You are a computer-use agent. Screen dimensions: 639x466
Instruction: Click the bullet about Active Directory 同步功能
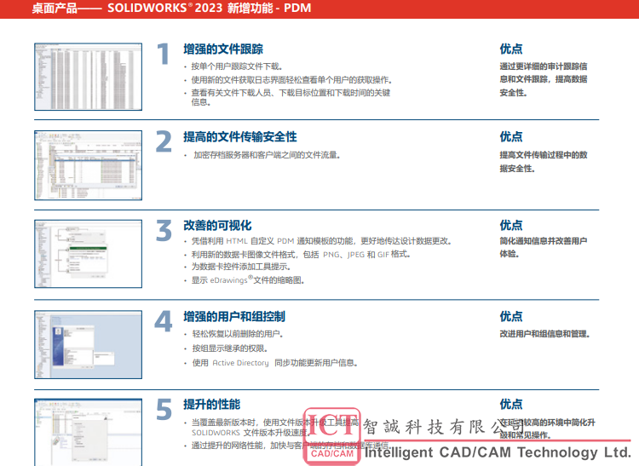[275, 363]
